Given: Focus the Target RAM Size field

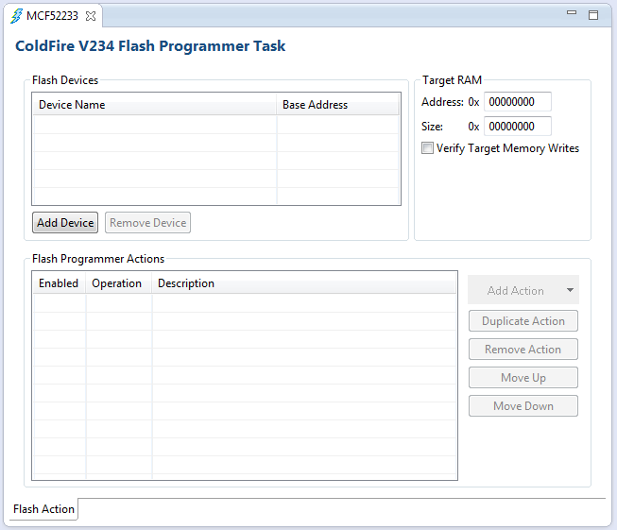Looking at the screenshot, I should click(x=518, y=127).
